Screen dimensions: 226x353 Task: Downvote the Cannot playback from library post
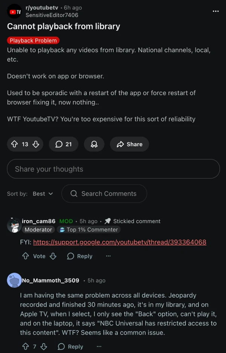(35, 144)
